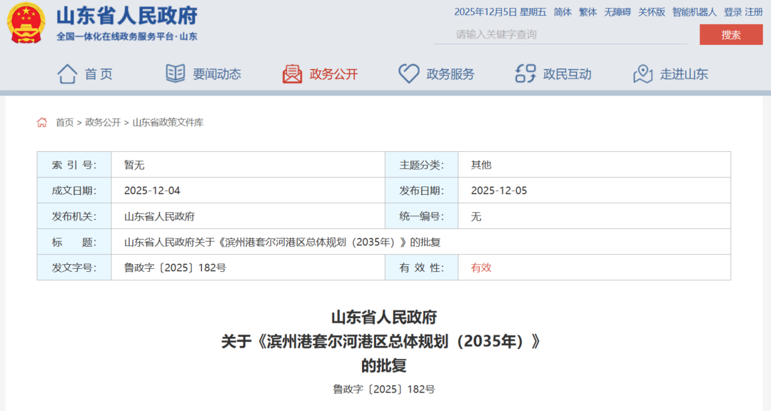Open the 政务服务 navigation menu item

450,74
